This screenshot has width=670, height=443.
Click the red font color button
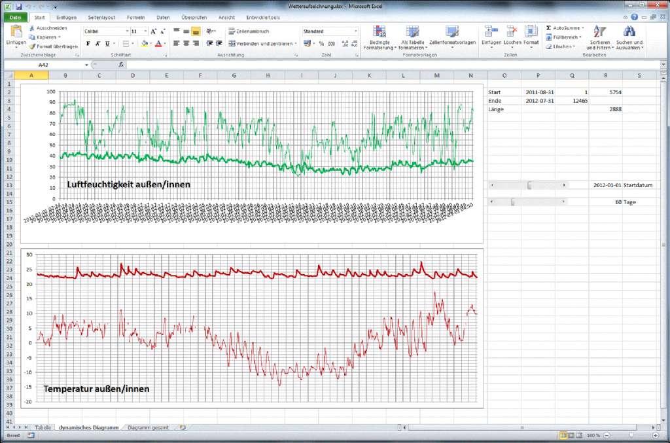click(x=158, y=44)
